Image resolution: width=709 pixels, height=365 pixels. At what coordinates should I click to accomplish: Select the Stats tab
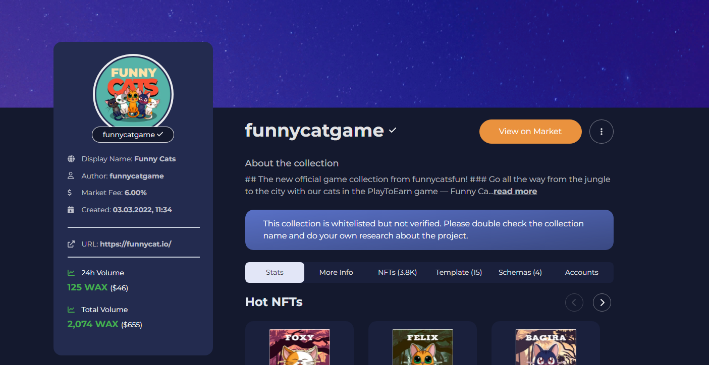(x=275, y=272)
